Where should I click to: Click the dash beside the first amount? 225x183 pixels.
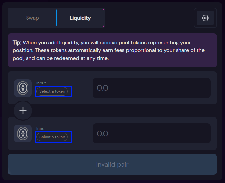point(206,88)
